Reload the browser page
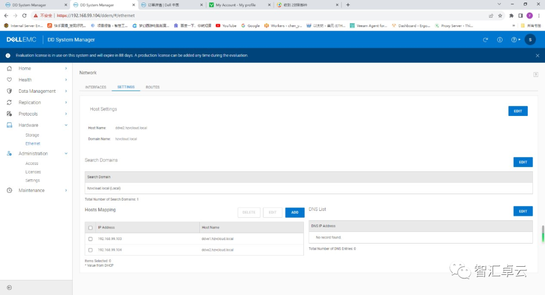 24,16
